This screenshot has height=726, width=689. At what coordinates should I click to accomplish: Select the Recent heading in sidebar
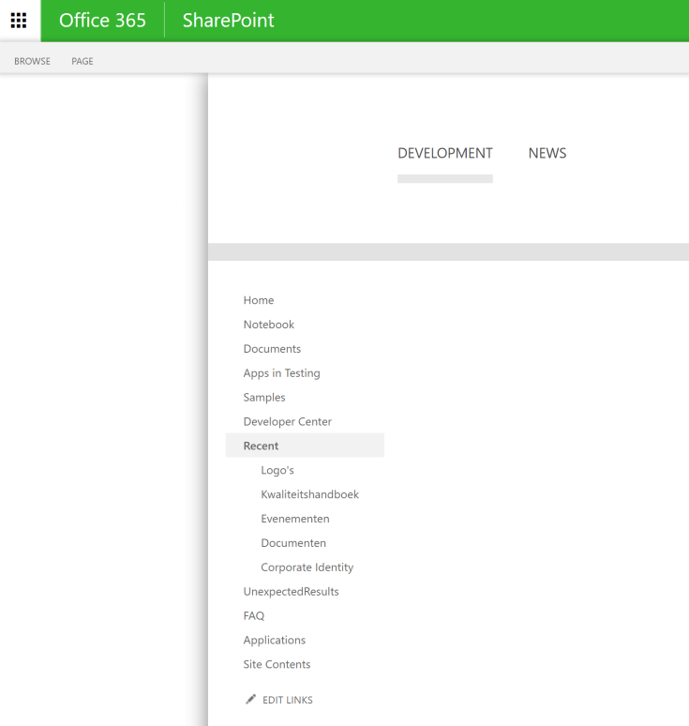(261, 446)
